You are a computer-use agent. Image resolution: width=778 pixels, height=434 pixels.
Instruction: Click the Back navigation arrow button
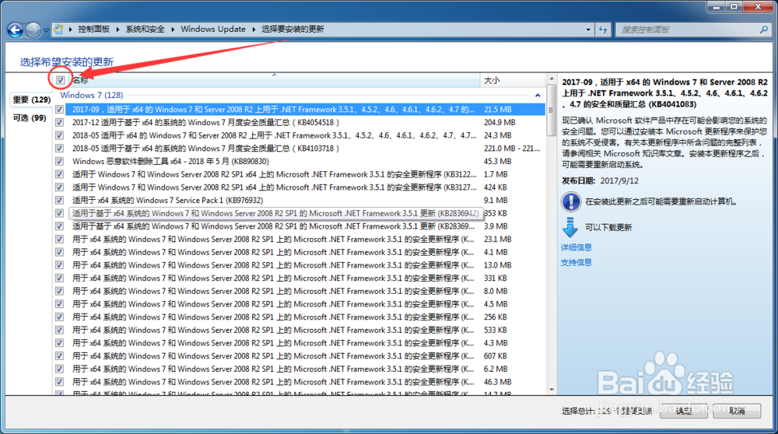click(x=15, y=30)
